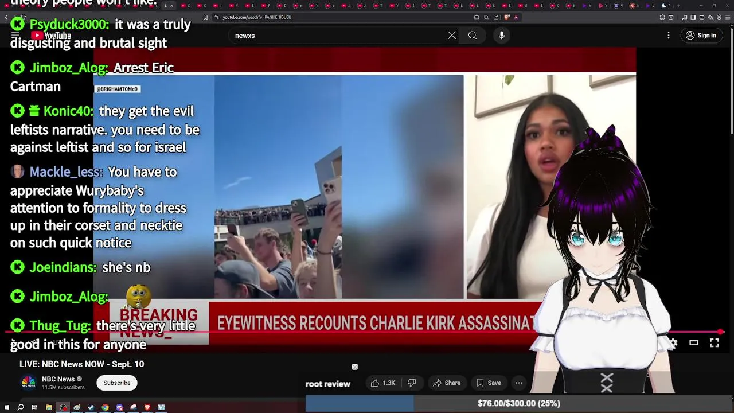Open Steam from the taskbar

[x=91, y=407]
